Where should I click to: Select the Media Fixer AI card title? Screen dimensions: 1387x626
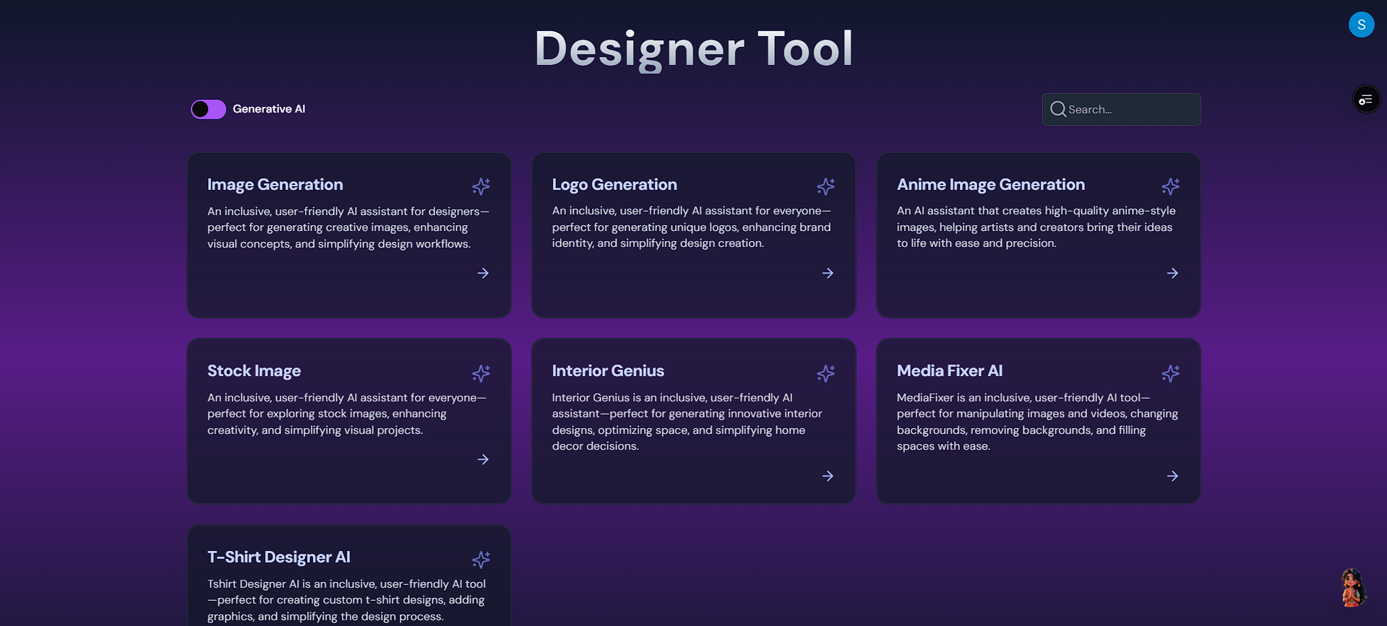coord(950,371)
